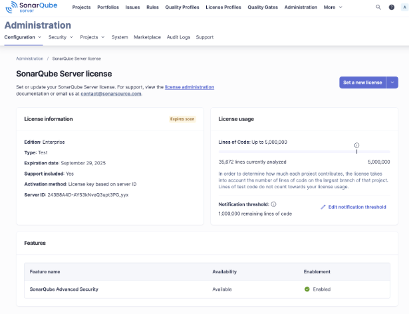This screenshot has width=409, height=314.
Task: Click the search magnifier icon
Action: click(x=378, y=7)
